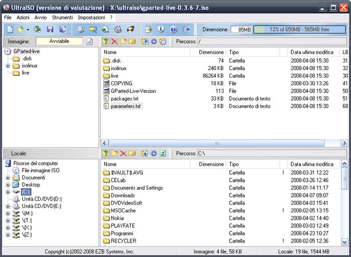Click the image pane set boot file icon

[163, 42]
